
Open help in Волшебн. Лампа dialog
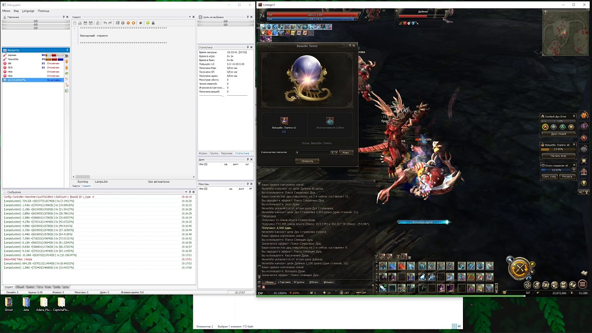350,46
